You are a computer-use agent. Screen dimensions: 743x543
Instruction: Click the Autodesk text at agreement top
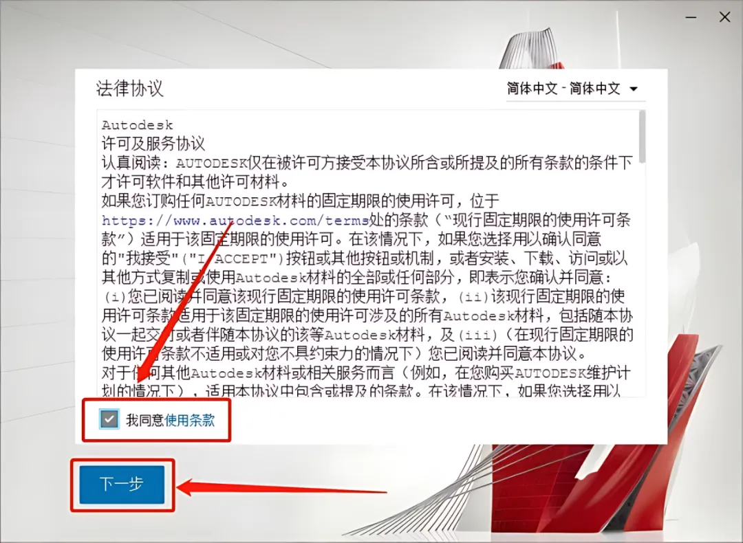(138, 125)
